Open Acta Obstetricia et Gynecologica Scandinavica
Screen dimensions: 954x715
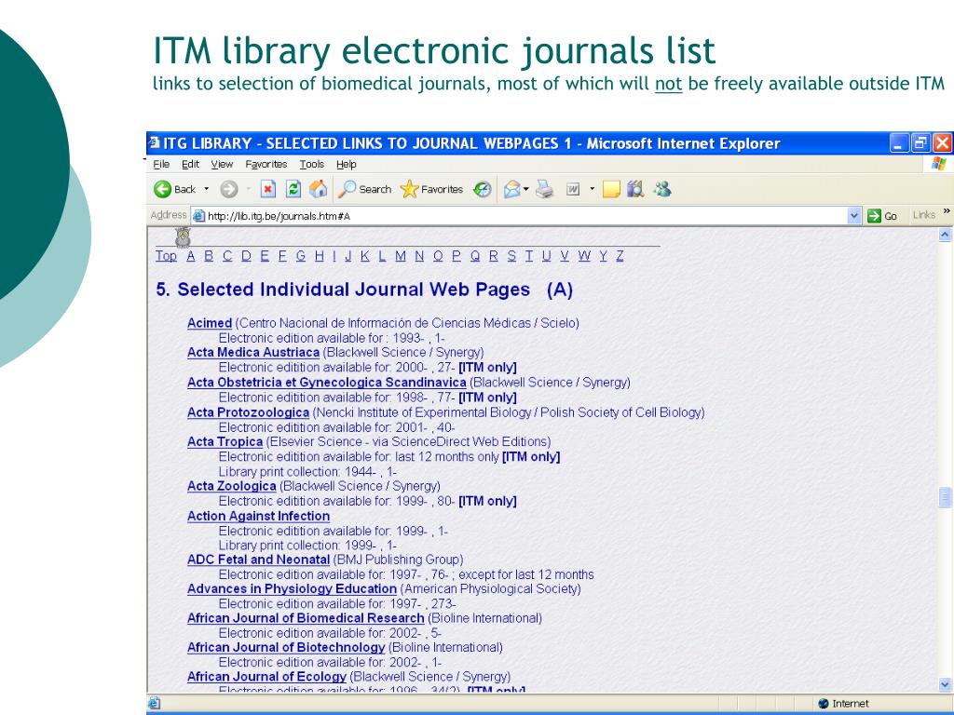tap(327, 383)
